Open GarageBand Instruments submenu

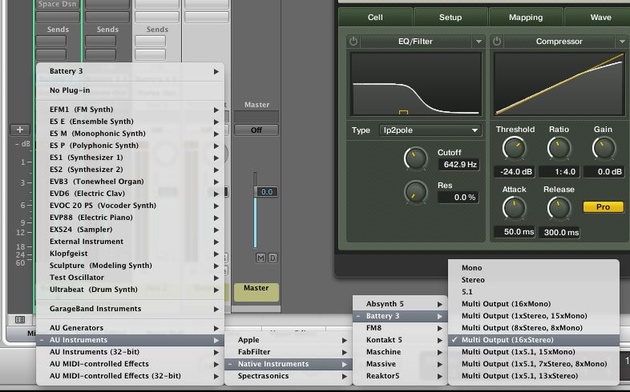130,309
